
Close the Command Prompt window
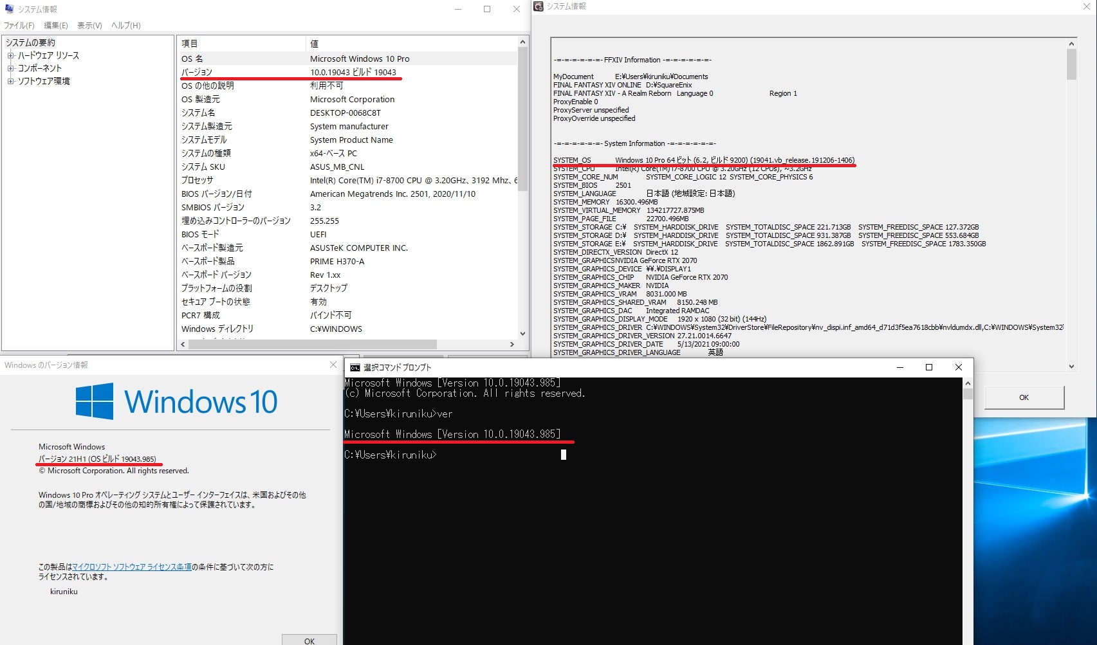click(x=959, y=367)
